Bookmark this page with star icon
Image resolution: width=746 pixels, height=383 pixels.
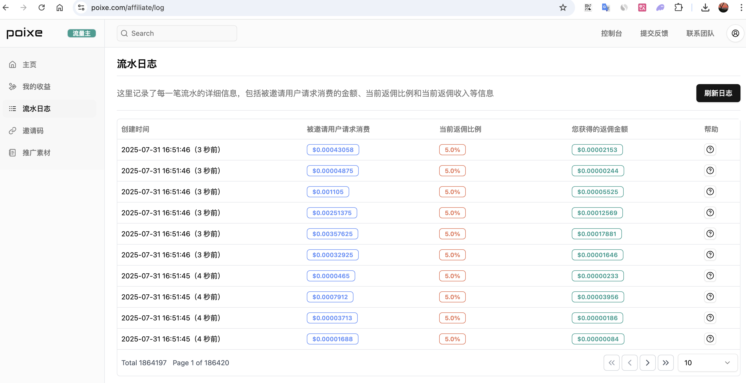(563, 8)
